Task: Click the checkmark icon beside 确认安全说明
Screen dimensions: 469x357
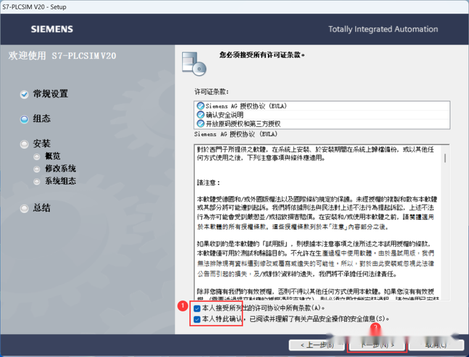Action: click(201, 115)
